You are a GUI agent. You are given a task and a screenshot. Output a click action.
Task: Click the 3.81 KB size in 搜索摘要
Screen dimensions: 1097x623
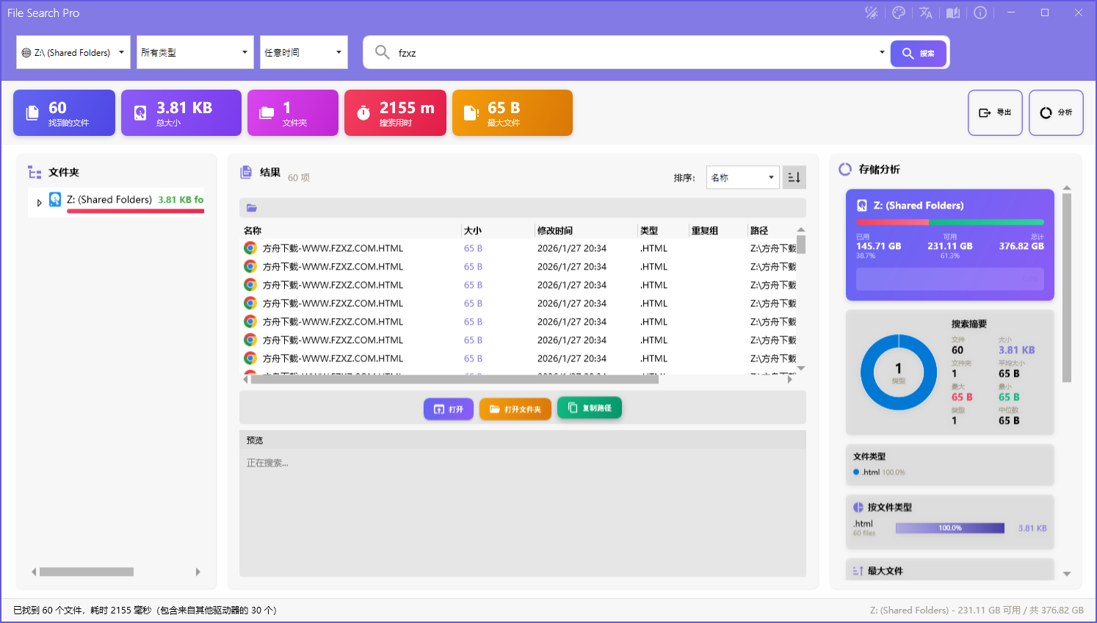[x=1017, y=350]
